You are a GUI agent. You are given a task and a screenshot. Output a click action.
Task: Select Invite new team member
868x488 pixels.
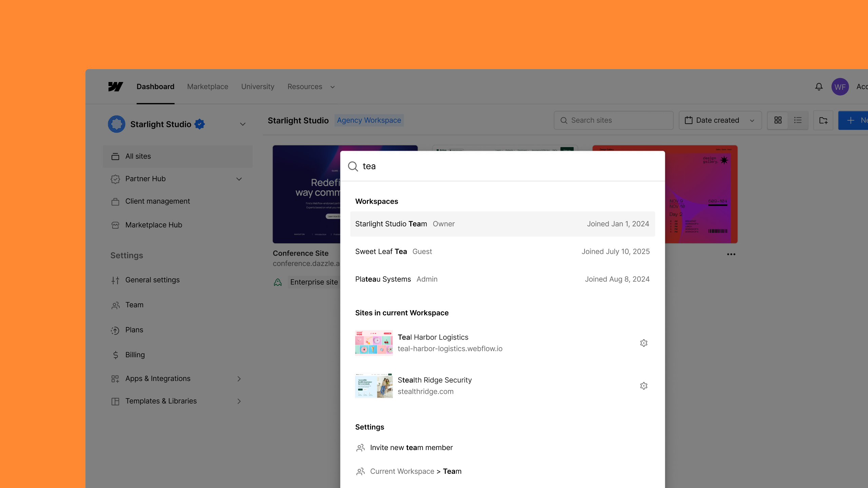(411, 447)
